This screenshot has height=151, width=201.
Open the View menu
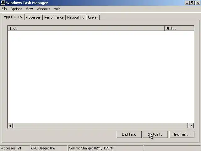pyautogui.click(x=29, y=9)
